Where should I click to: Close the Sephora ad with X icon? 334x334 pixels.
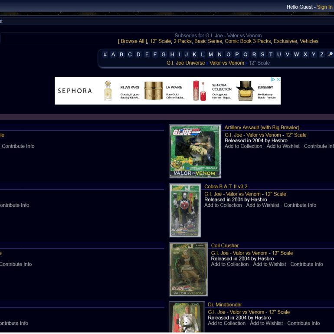click(278, 80)
